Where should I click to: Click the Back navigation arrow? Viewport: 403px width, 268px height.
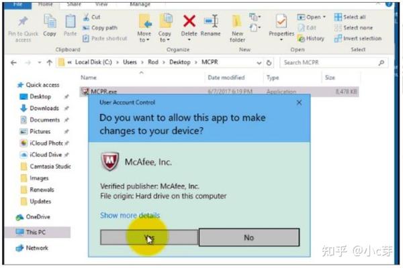(x=13, y=62)
